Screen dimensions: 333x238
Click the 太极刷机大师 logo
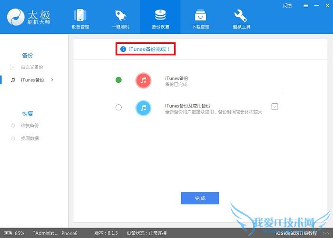click(x=29, y=17)
